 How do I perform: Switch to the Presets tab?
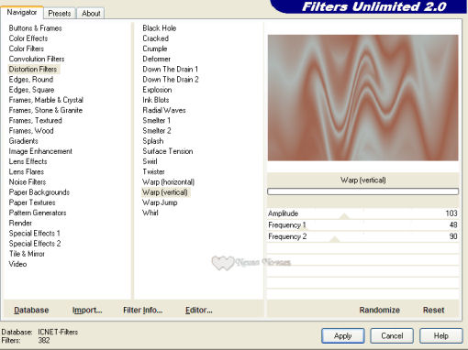60,14
